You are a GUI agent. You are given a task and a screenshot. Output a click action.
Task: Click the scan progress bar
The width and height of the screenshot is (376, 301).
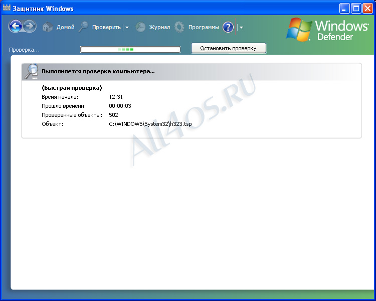(x=130, y=50)
